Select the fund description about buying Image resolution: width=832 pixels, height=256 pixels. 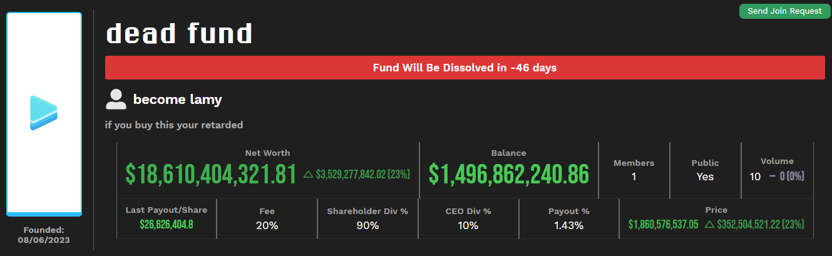pyautogui.click(x=174, y=125)
